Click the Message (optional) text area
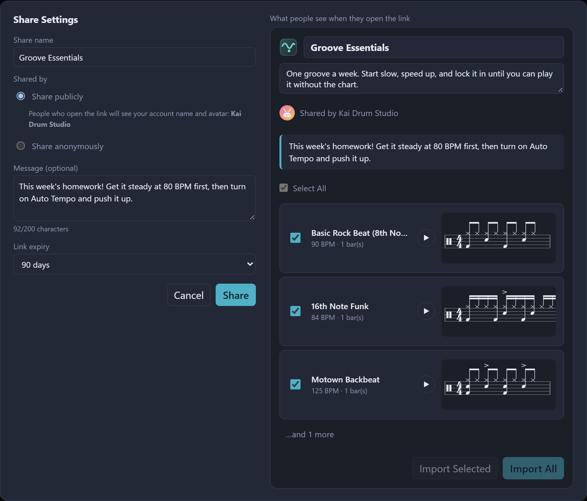Screen dimensions: 587x501 pos(134,198)
